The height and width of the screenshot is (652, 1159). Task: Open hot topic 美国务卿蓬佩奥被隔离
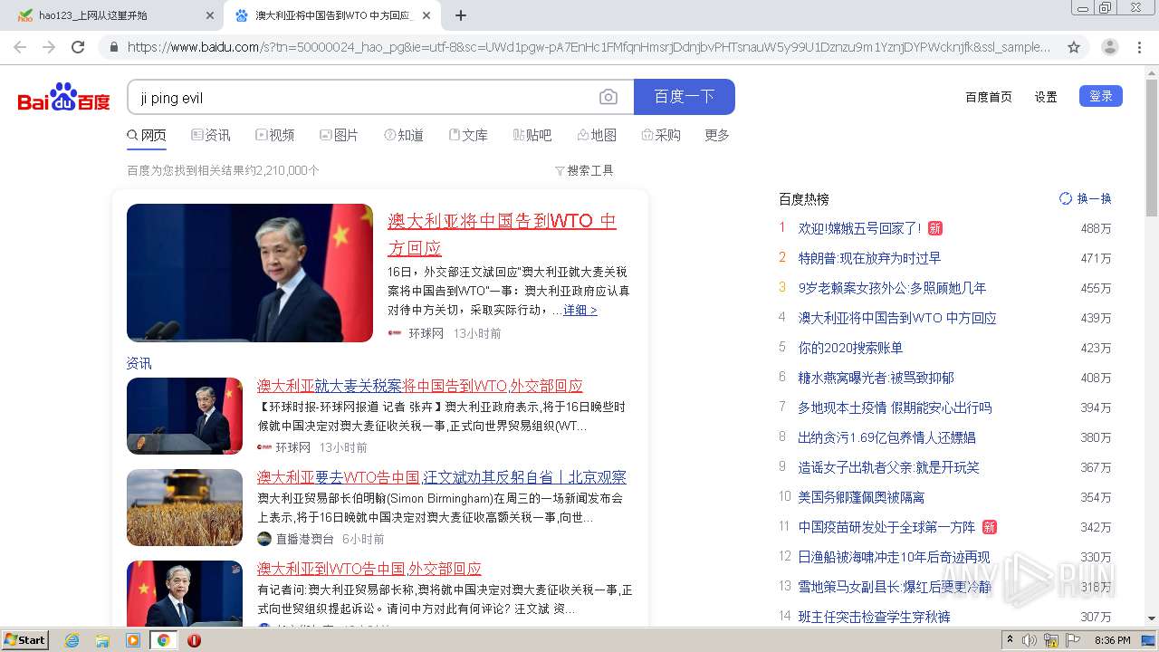click(x=861, y=497)
